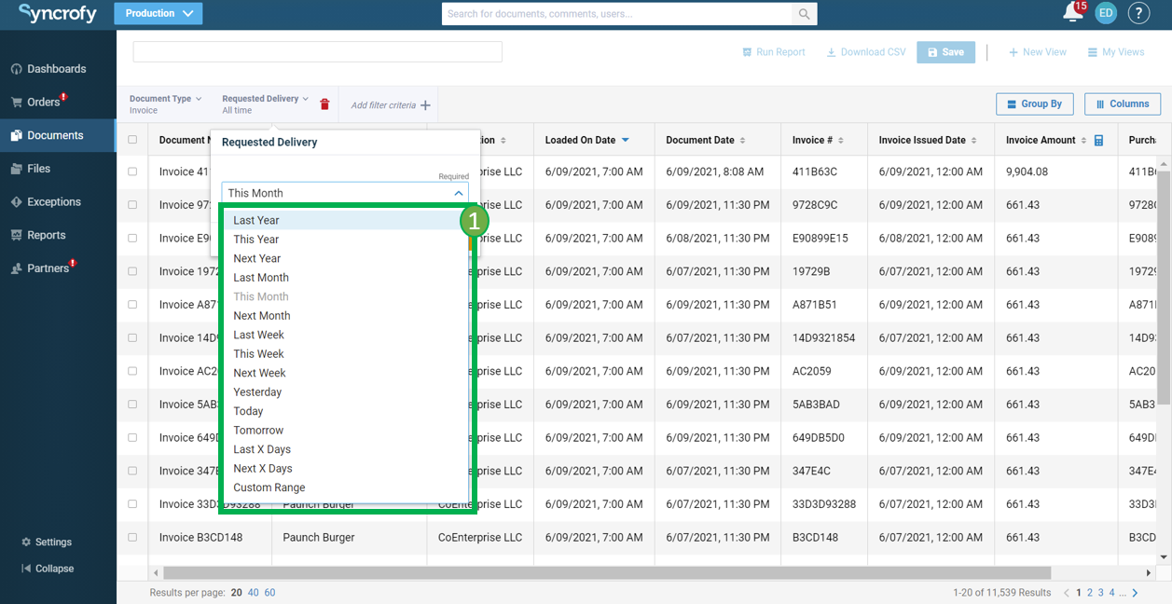
Task: Open Dashboards in the sidebar
Action: pyautogui.click(x=58, y=69)
